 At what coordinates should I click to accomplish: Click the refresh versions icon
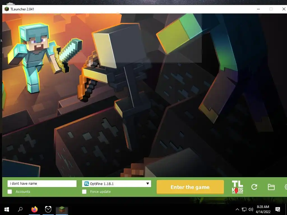click(x=254, y=187)
